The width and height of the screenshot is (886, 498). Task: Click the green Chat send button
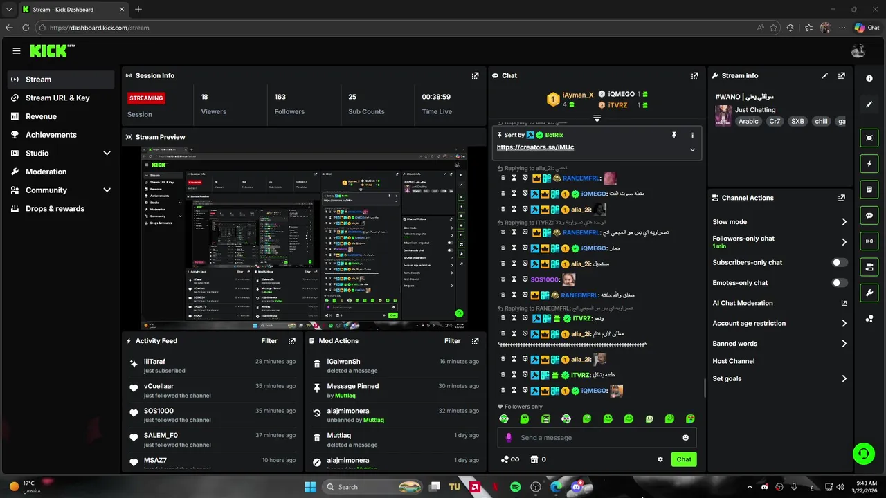point(684,459)
